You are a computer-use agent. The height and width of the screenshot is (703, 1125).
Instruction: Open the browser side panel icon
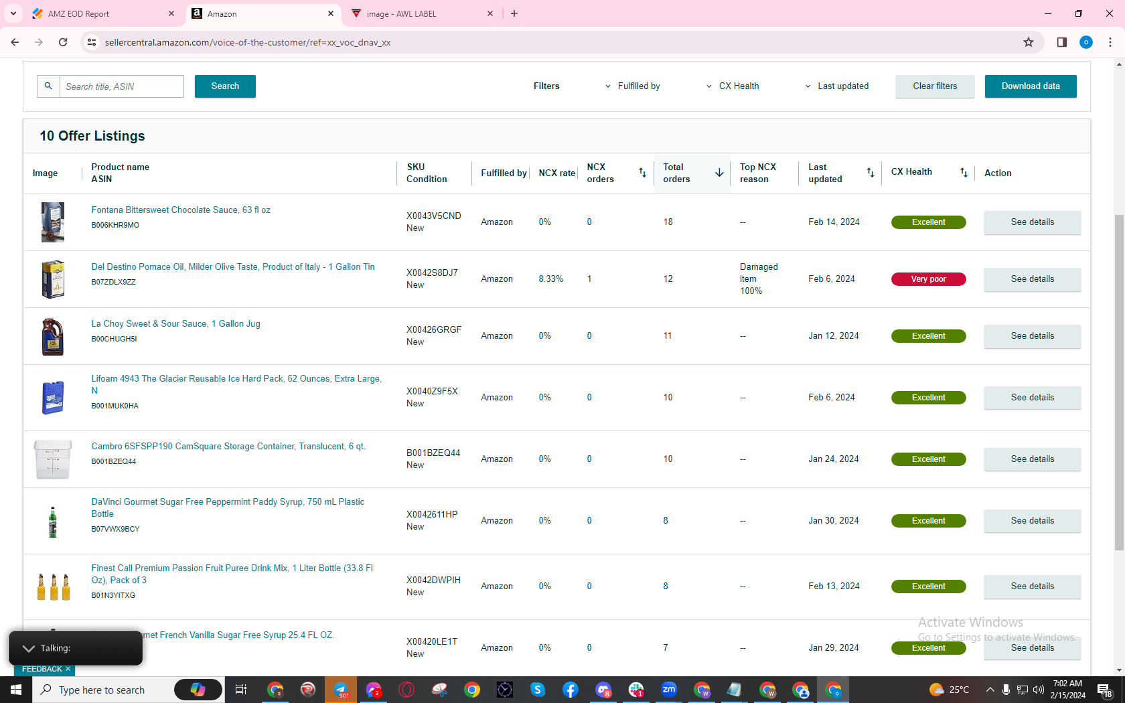1062,42
